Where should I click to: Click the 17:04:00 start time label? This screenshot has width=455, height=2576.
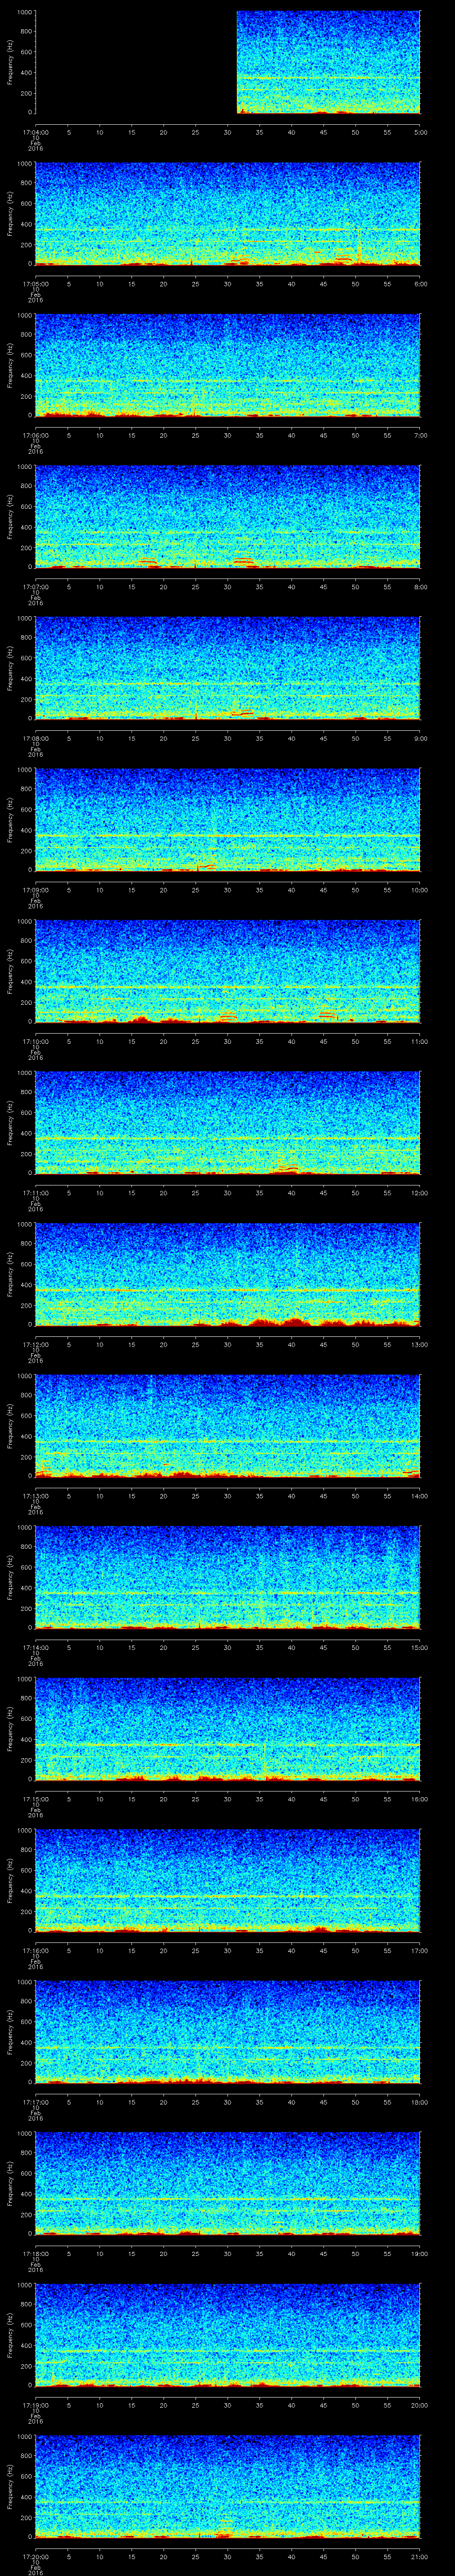click(35, 132)
